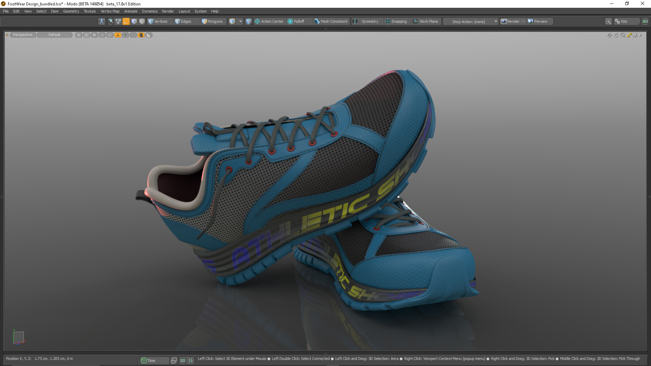Open the Drop Action dropdown
651x366 pixels.
click(471, 21)
